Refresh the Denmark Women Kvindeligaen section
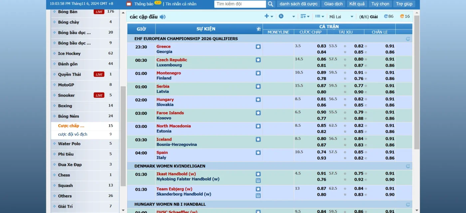466x213 pixels. (x=408, y=166)
